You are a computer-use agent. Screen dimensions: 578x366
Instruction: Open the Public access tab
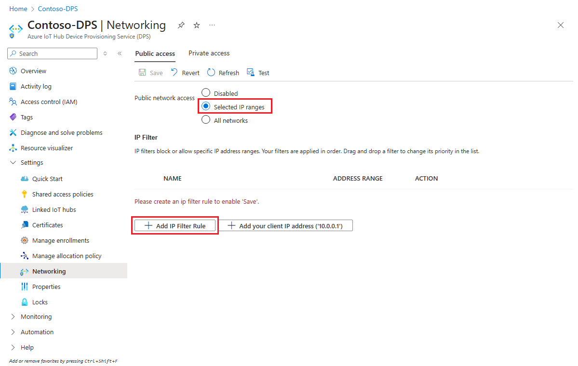tap(155, 54)
